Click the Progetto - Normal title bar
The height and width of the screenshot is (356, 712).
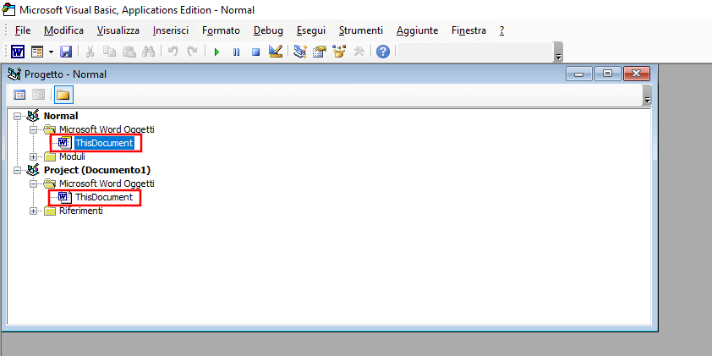click(329, 74)
